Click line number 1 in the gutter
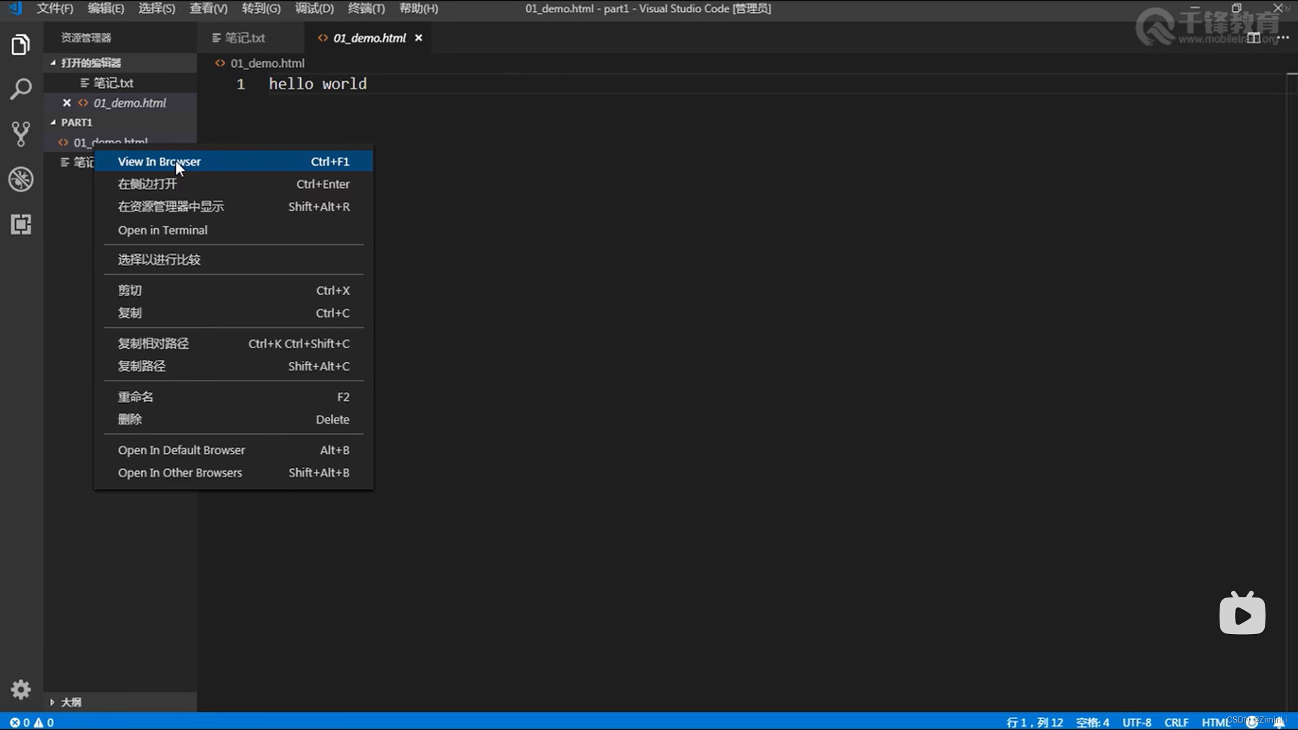The height and width of the screenshot is (730, 1298). (240, 84)
